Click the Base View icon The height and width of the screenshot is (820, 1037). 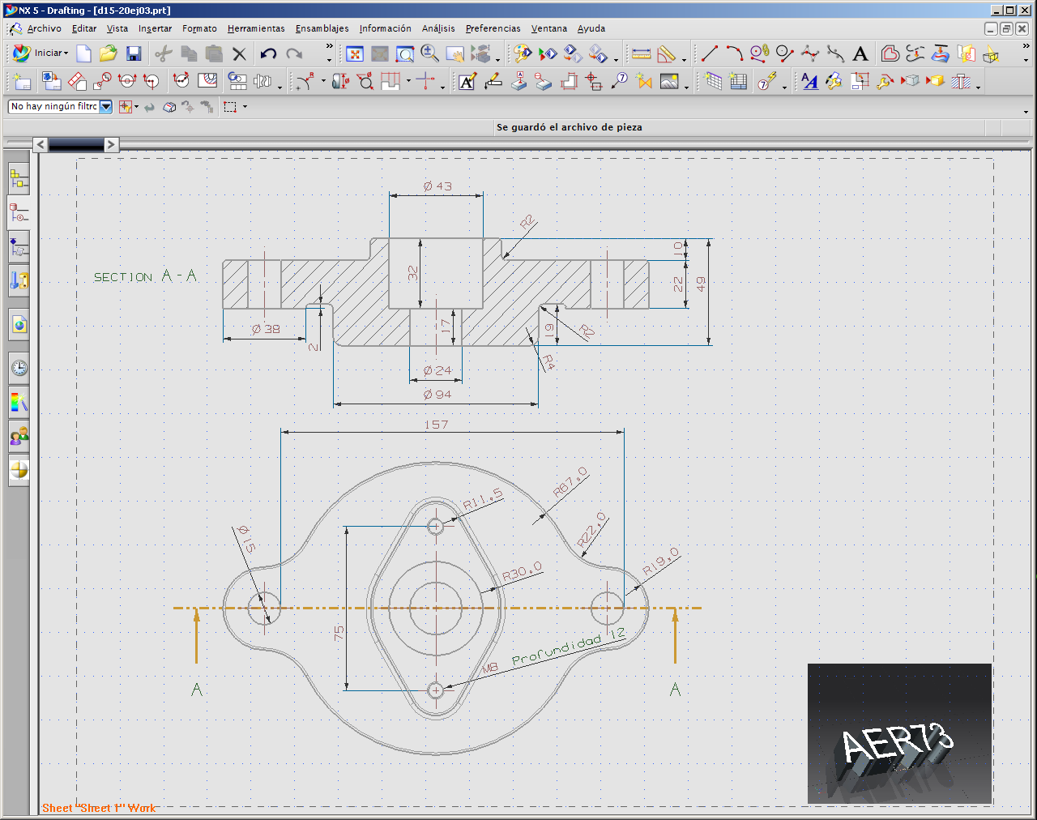52,81
